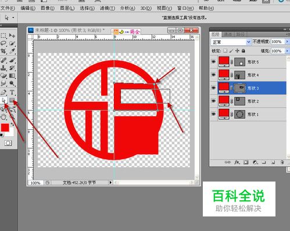This screenshot has height=231, width=290.
Task: Toggle lock all padlock icon
Action: pos(244,51)
